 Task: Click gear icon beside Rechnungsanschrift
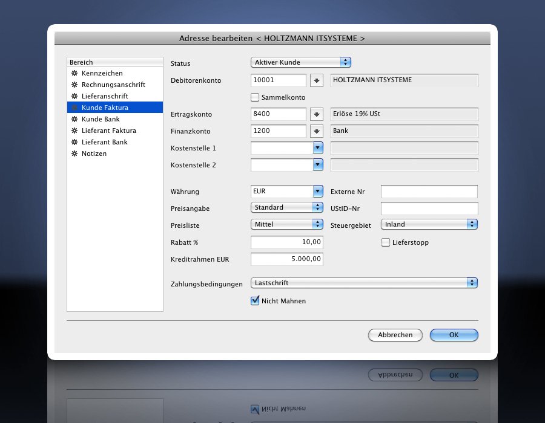[74, 85]
